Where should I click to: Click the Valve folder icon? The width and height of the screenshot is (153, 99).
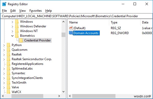tap(9, 87)
